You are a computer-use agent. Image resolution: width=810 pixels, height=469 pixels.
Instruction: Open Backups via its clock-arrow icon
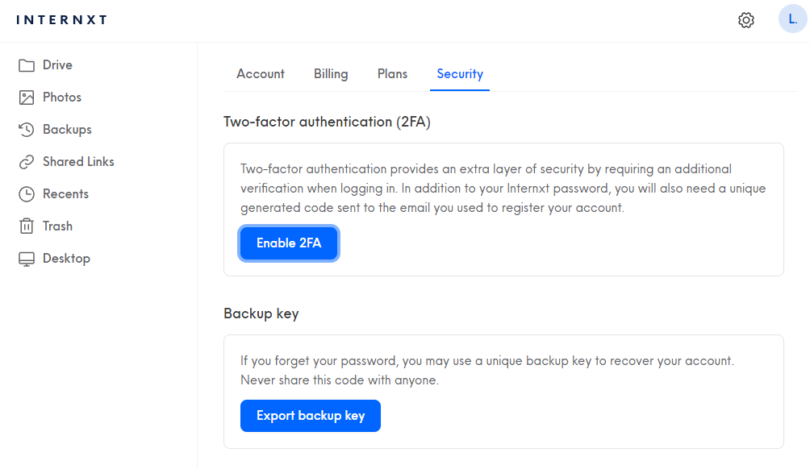[x=27, y=130]
